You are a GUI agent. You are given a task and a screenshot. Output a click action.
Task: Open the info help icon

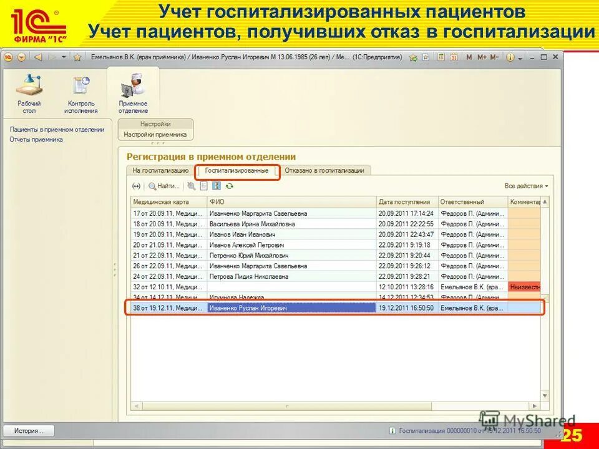pyautogui.click(x=510, y=57)
